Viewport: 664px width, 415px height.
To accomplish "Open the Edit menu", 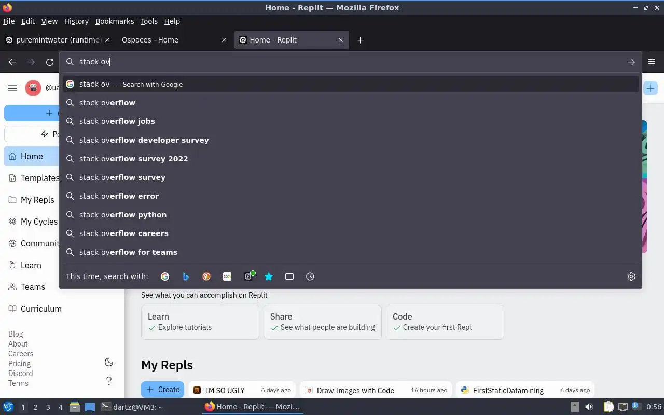I will (28, 21).
